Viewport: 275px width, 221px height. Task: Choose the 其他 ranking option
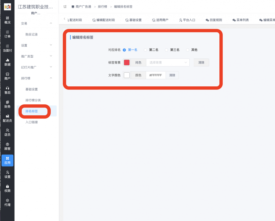pos(187,50)
